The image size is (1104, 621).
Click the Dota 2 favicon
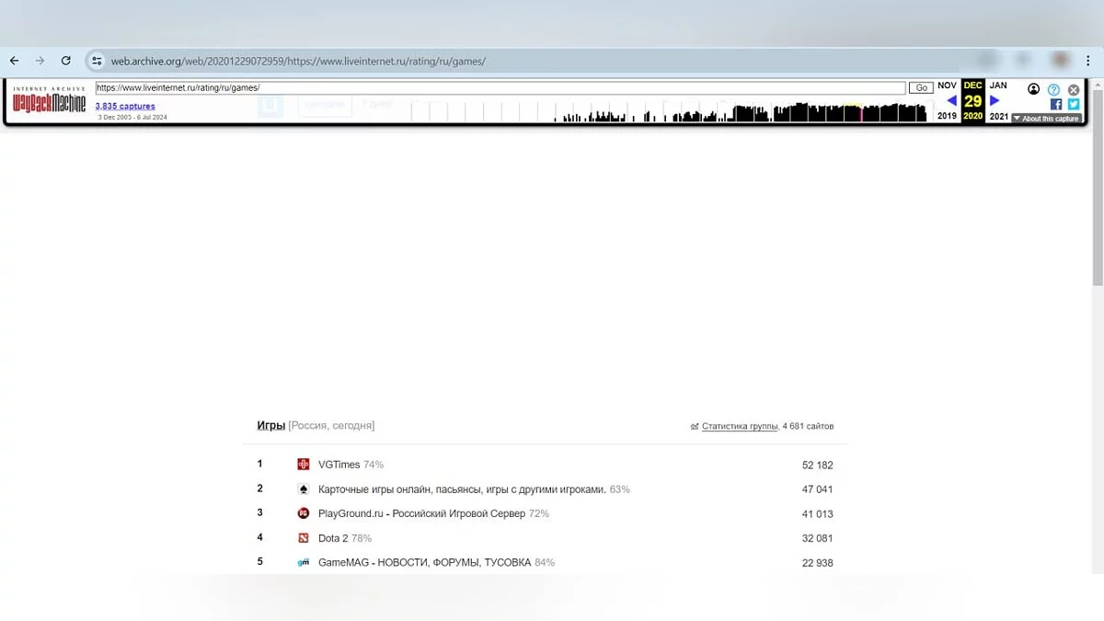click(x=304, y=538)
